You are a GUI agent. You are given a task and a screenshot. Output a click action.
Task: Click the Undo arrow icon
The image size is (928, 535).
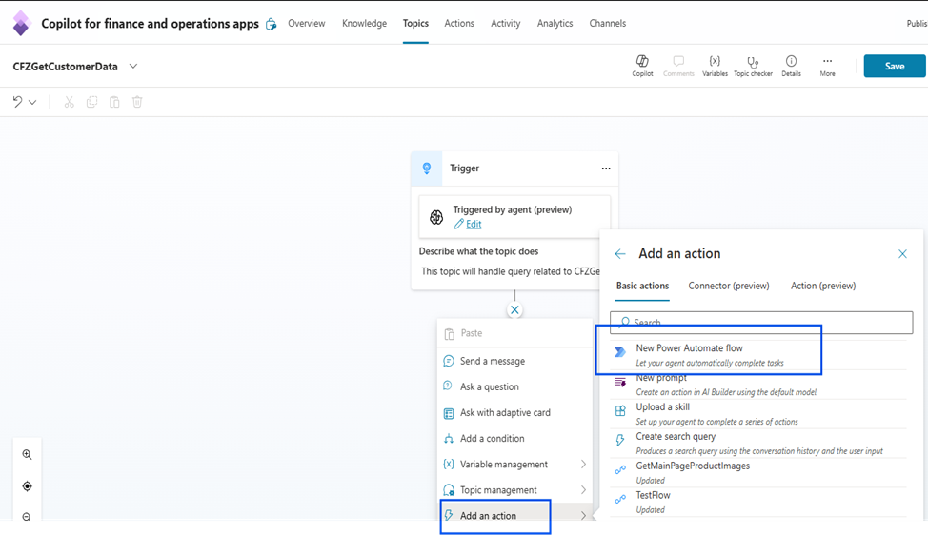coord(18,102)
